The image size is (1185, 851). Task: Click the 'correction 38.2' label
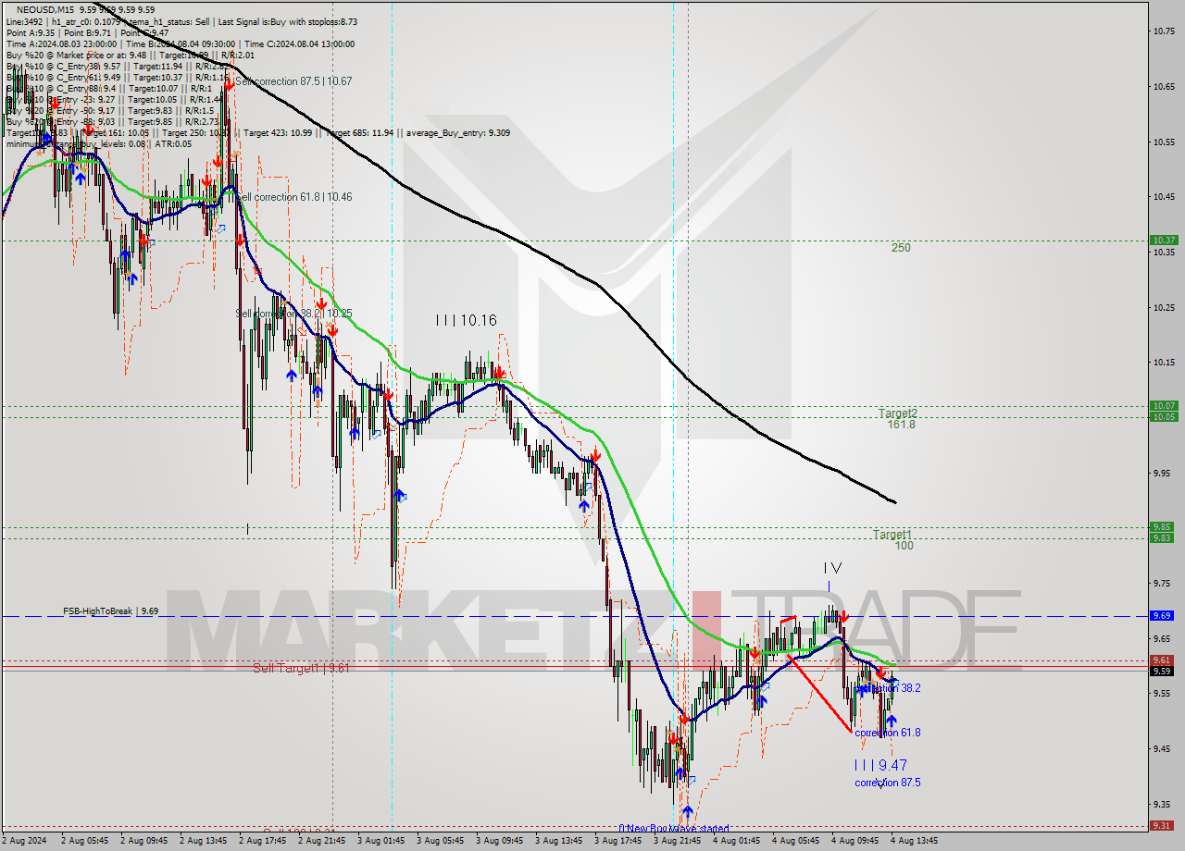pyautogui.click(x=888, y=688)
